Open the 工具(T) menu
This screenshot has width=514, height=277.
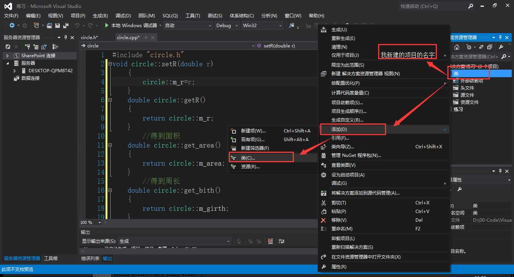(193, 16)
